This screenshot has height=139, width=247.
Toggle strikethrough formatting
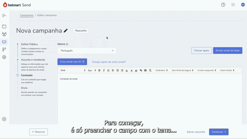click(113, 70)
